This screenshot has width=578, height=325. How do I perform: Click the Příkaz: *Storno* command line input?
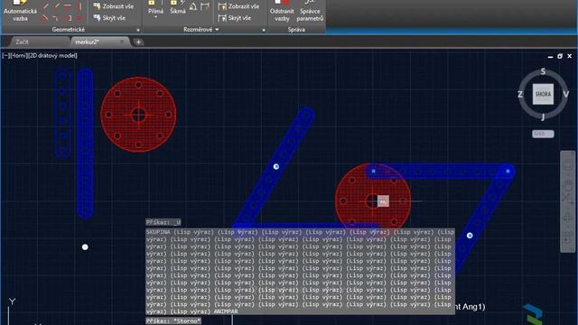coord(173,321)
